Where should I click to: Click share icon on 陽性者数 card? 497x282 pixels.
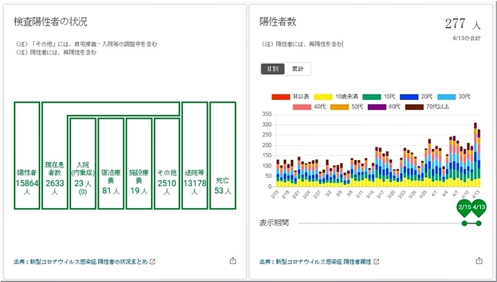[479, 261]
